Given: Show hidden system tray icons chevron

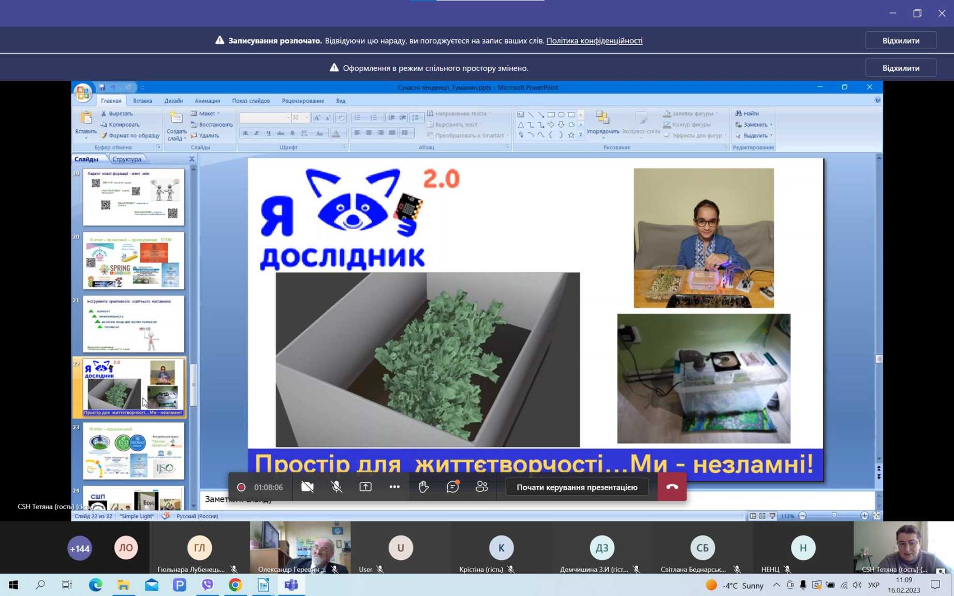Looking at the screenshot, I should click(x=776, y=585).
